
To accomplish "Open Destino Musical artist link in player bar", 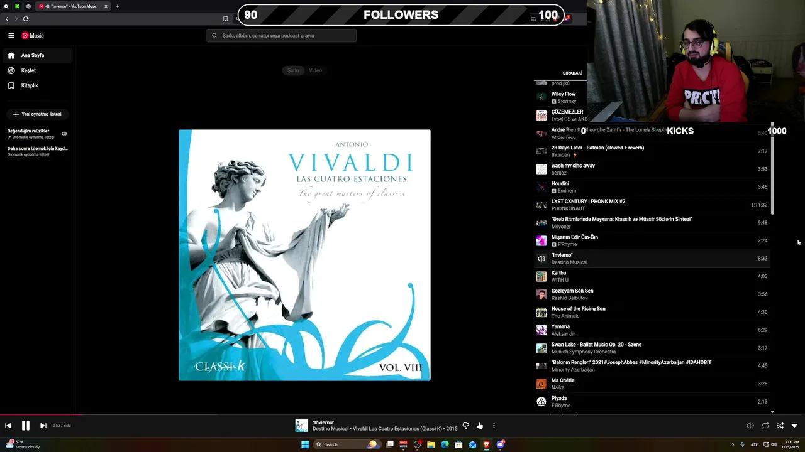I will point(330,429).
